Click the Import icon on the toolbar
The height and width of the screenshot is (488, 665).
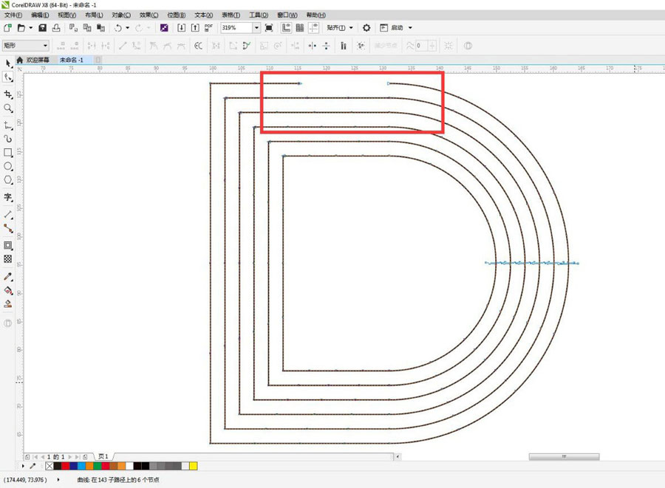click(181, 28)
